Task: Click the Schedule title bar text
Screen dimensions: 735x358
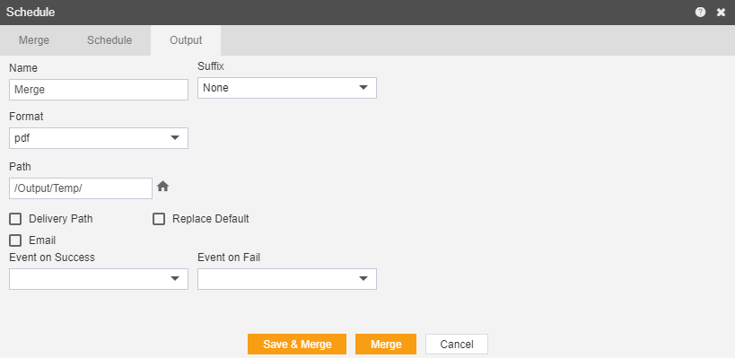Action: (x=31, y=13)
